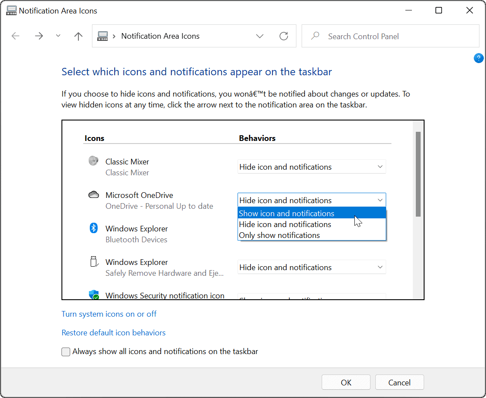Open Turn system icons on or off
Viewport: 486px width, 398px height.
[109, 314]
